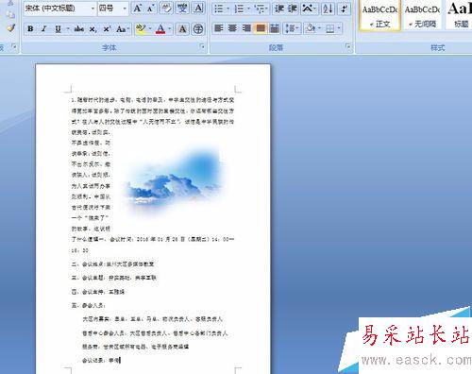Toggle italic formatting
The height and width of the screenshot is (374, 472).
[x=44, y=29]
